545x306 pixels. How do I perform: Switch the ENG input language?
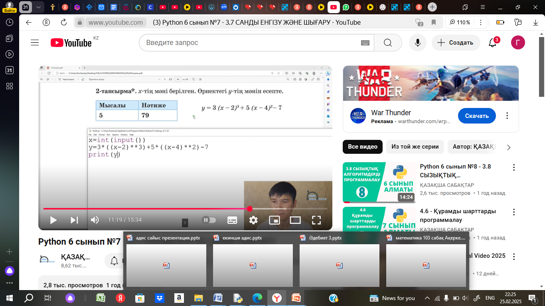490,298
